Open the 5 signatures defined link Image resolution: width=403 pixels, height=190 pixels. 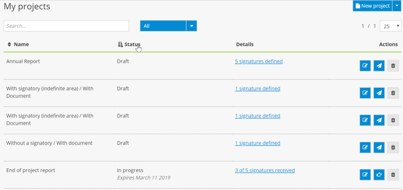coord(259,61)
